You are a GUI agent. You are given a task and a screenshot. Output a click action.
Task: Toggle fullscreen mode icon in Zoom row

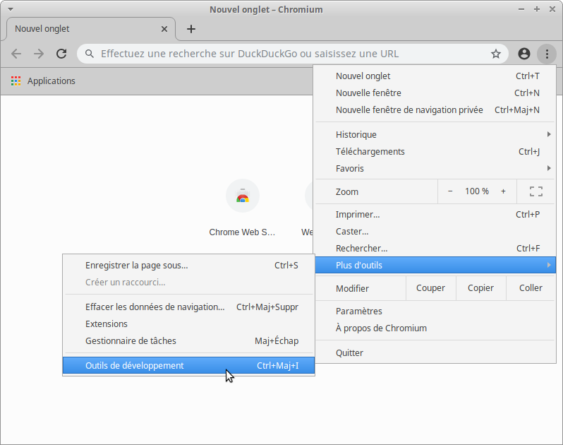(x=535, y=191)
